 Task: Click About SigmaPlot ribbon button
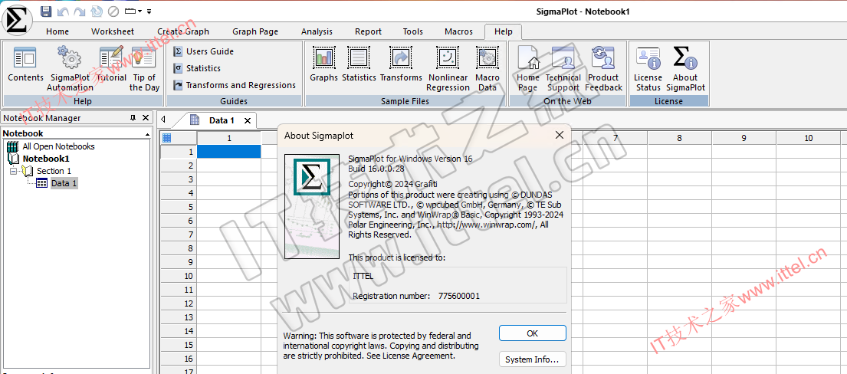(x=685, y=69)
